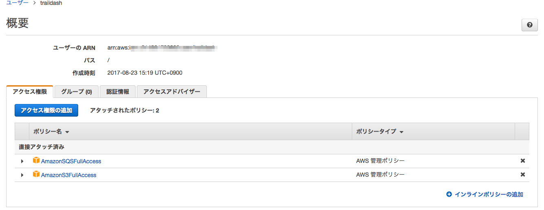The height and width of the screenshot is (210, 544).
Task: Click the AmazonSQSFullAccess orange policy cube icon
Action: point(37,160)
